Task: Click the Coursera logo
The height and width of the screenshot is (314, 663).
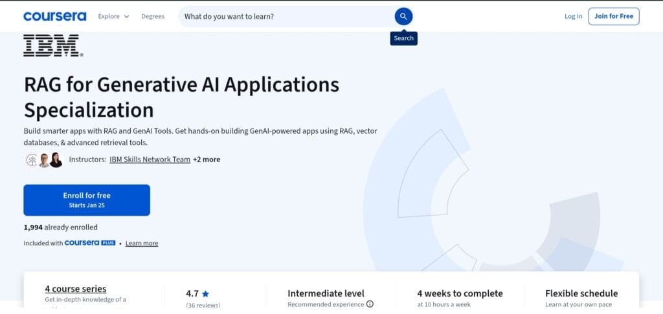Action: pyautogui.click(x=55, y=16)
